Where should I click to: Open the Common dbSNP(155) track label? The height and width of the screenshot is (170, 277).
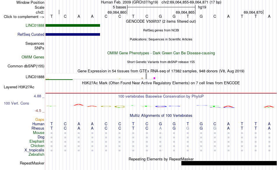(x=26, y=66)
